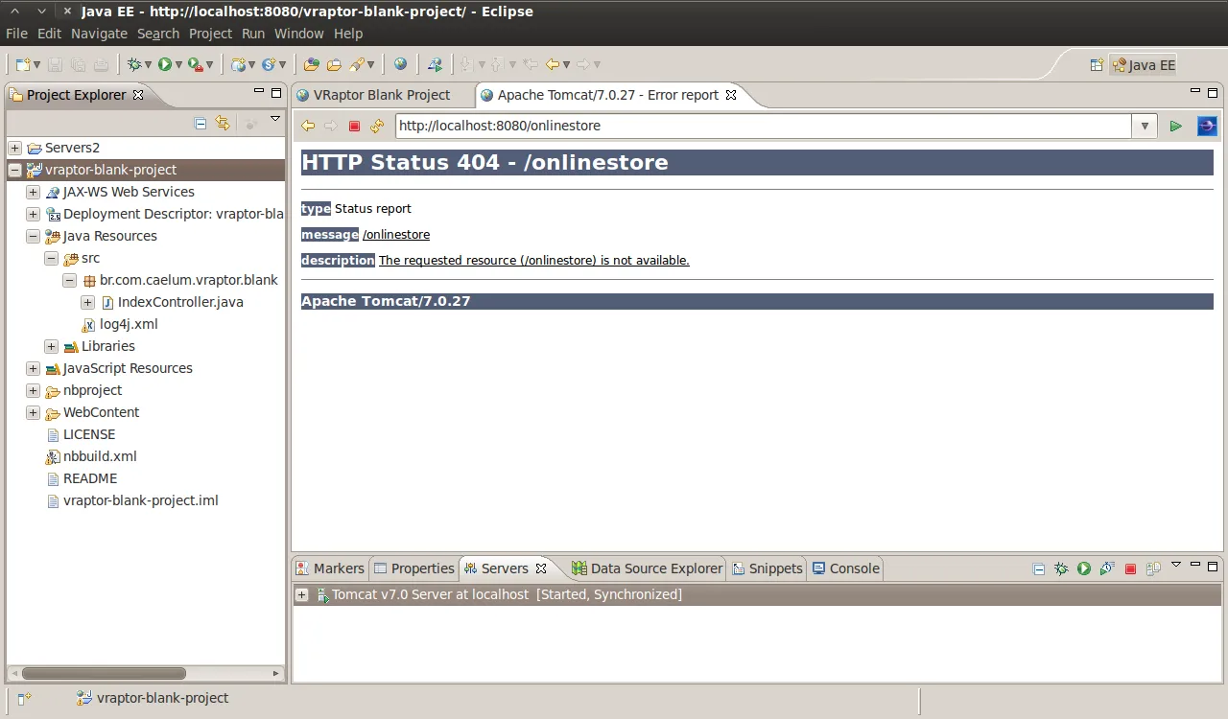Viewport: 1228px width, 719px height.
Task: Launch Debug from the bug toolbar icon
Action: (x=134, y=64)
